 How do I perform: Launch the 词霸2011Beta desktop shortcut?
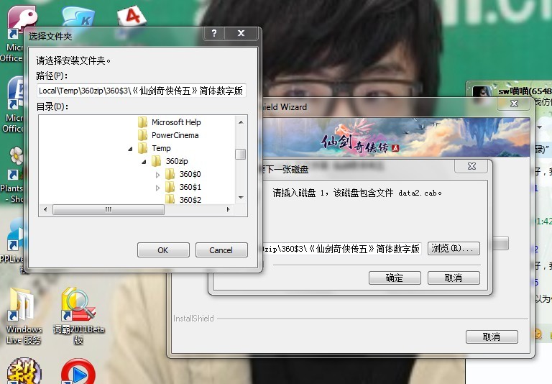pos(78,306)
